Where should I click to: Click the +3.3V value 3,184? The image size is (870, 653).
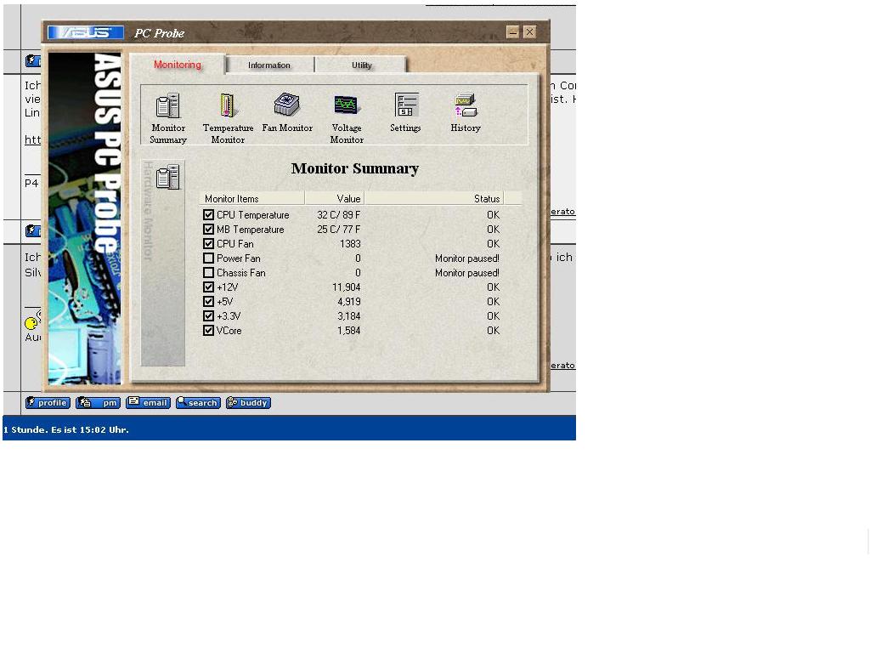349,316
